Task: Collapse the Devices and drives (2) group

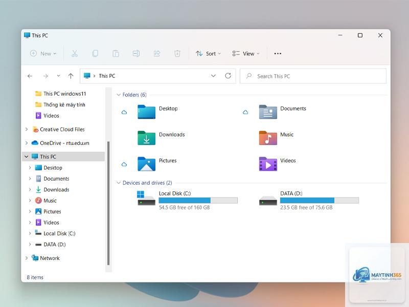Action: [119, 183]
